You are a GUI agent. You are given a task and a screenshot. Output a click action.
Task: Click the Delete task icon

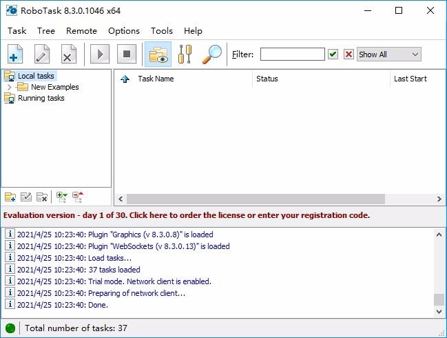pos(69,54)
